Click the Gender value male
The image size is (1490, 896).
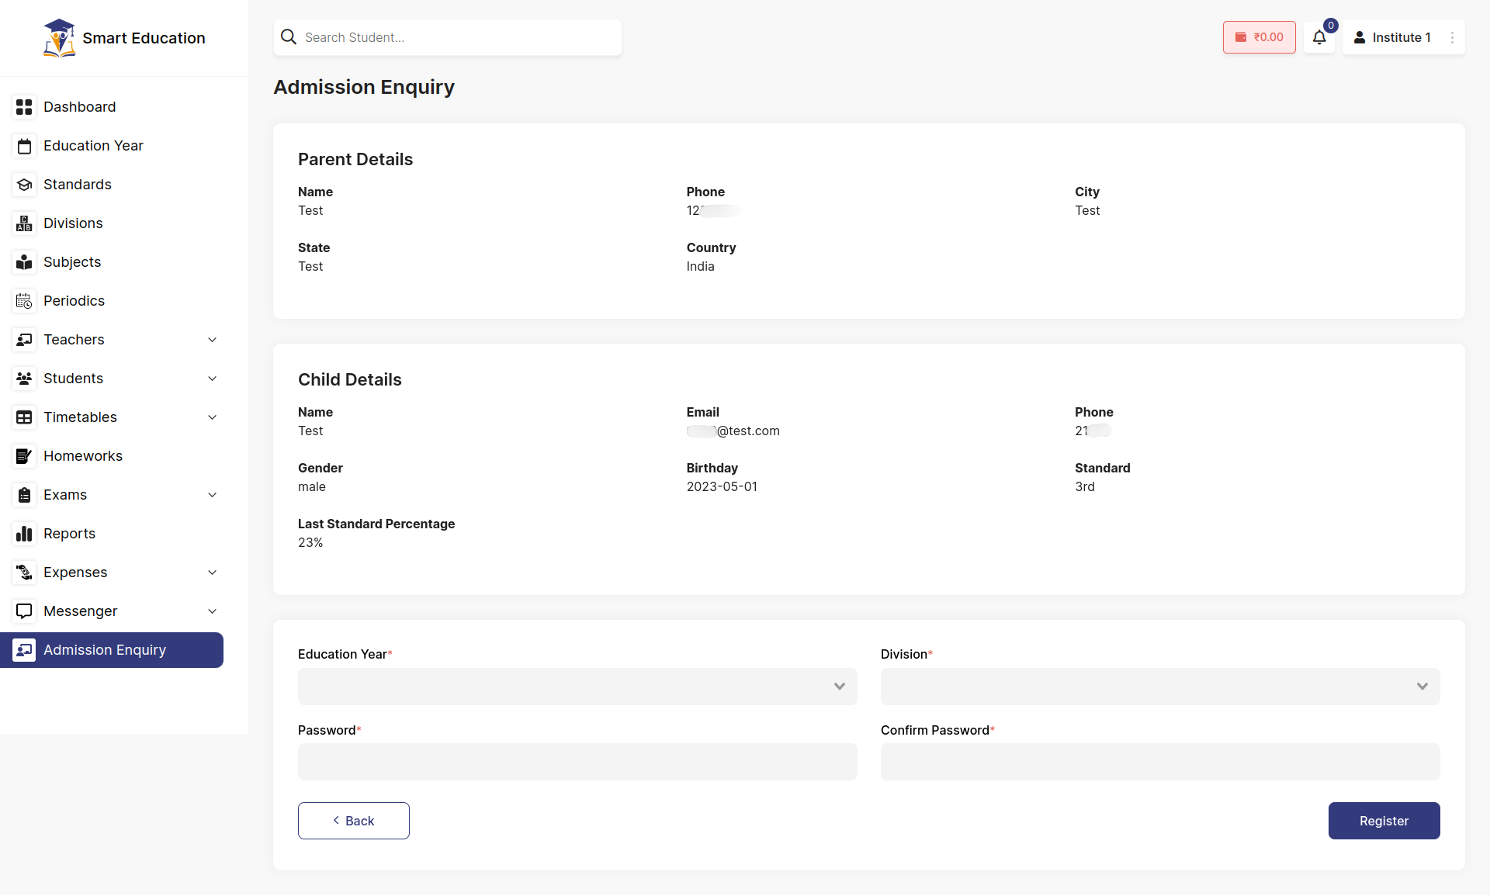click(x=312, y=486)
